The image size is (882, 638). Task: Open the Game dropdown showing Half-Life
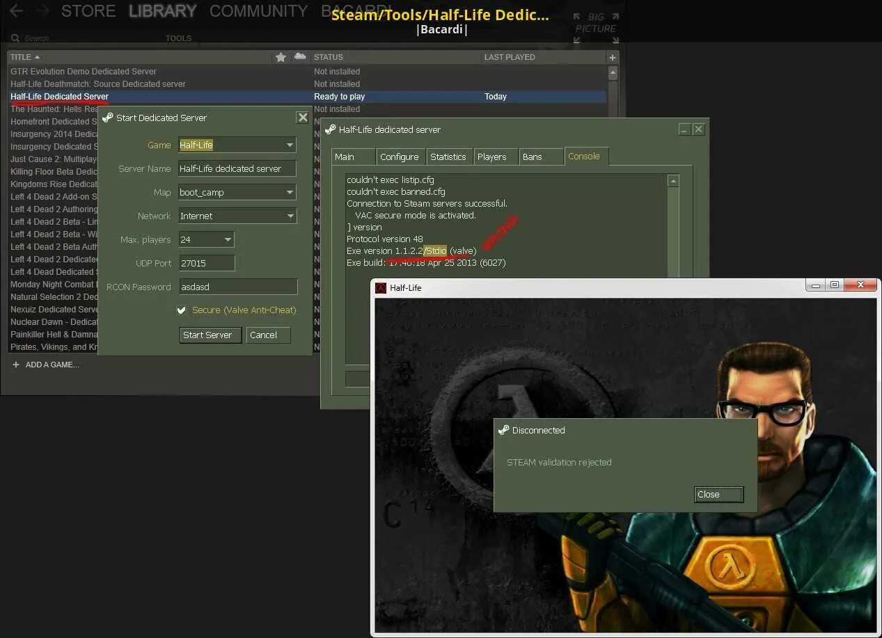[x=237, y=145]
